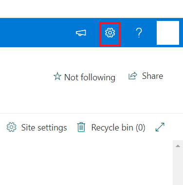183x185 pixels.
Task: Open the Settings gear in header
Action: click(x=110, y=33)
